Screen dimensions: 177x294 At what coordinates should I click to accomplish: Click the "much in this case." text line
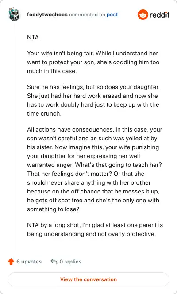coord(52,71)
